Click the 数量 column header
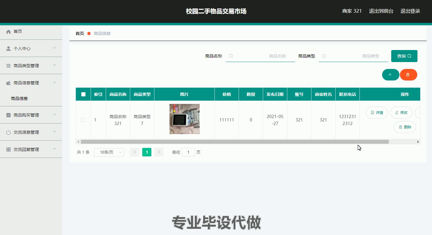 coord(251,94)
